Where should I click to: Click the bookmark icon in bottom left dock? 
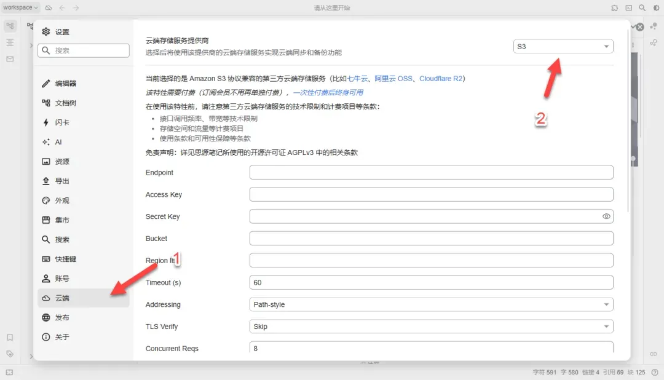tap(10, 337)
